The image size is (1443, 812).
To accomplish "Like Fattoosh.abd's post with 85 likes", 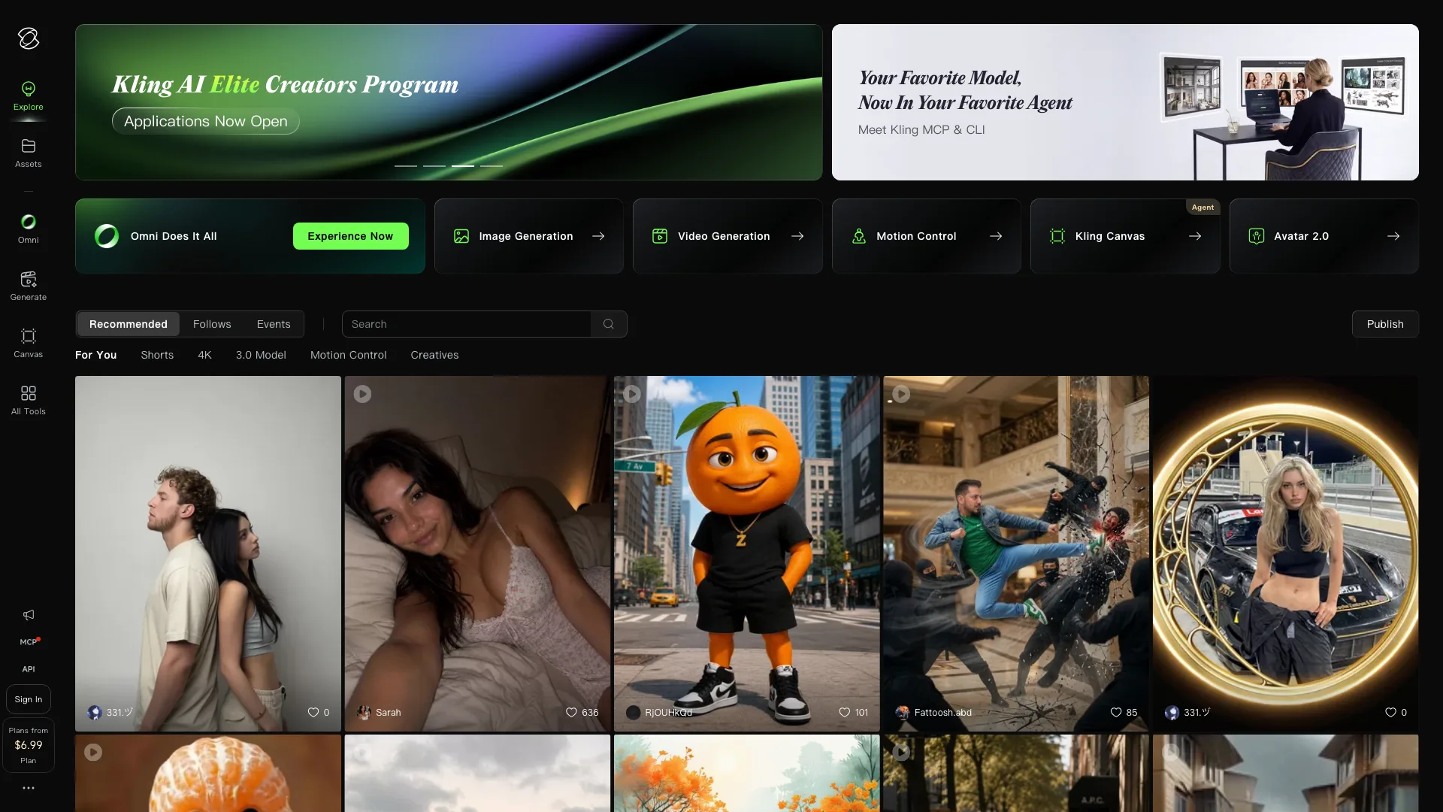I will pyautogui.click(x=1116, y=712).
